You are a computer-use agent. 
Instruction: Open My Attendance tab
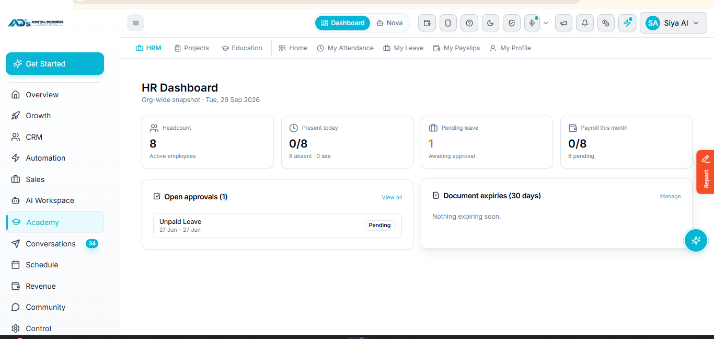coord(345,48)
